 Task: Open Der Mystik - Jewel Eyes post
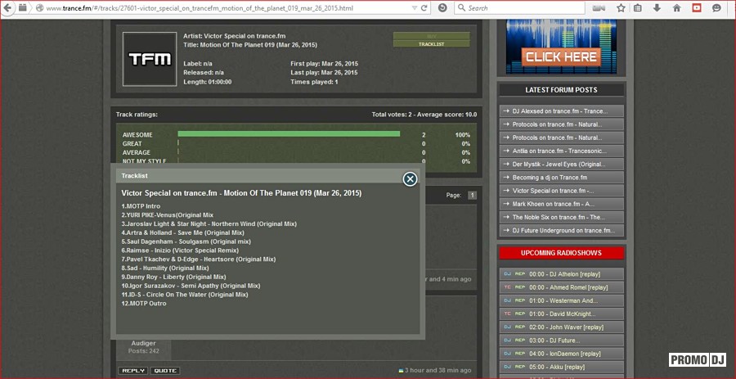click(560, 164)
